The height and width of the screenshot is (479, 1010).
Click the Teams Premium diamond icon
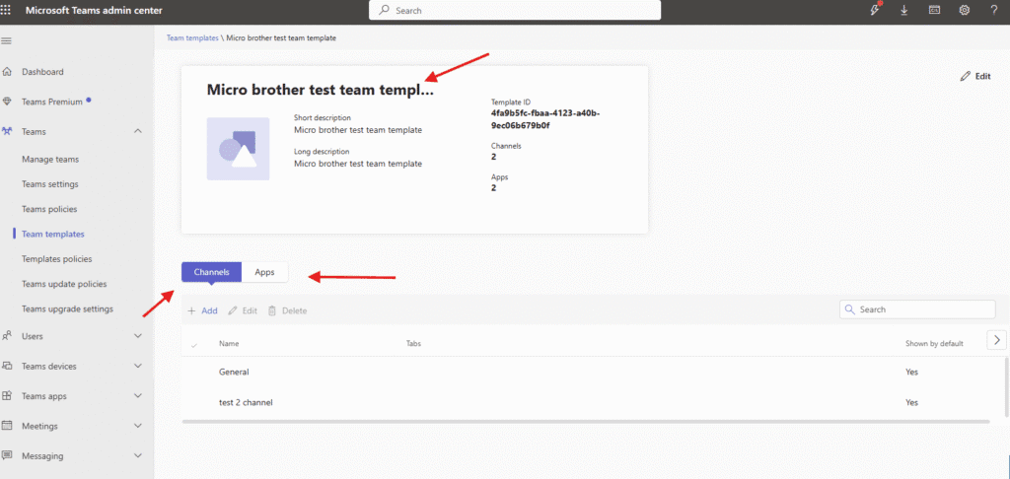(x=8, y=102)
